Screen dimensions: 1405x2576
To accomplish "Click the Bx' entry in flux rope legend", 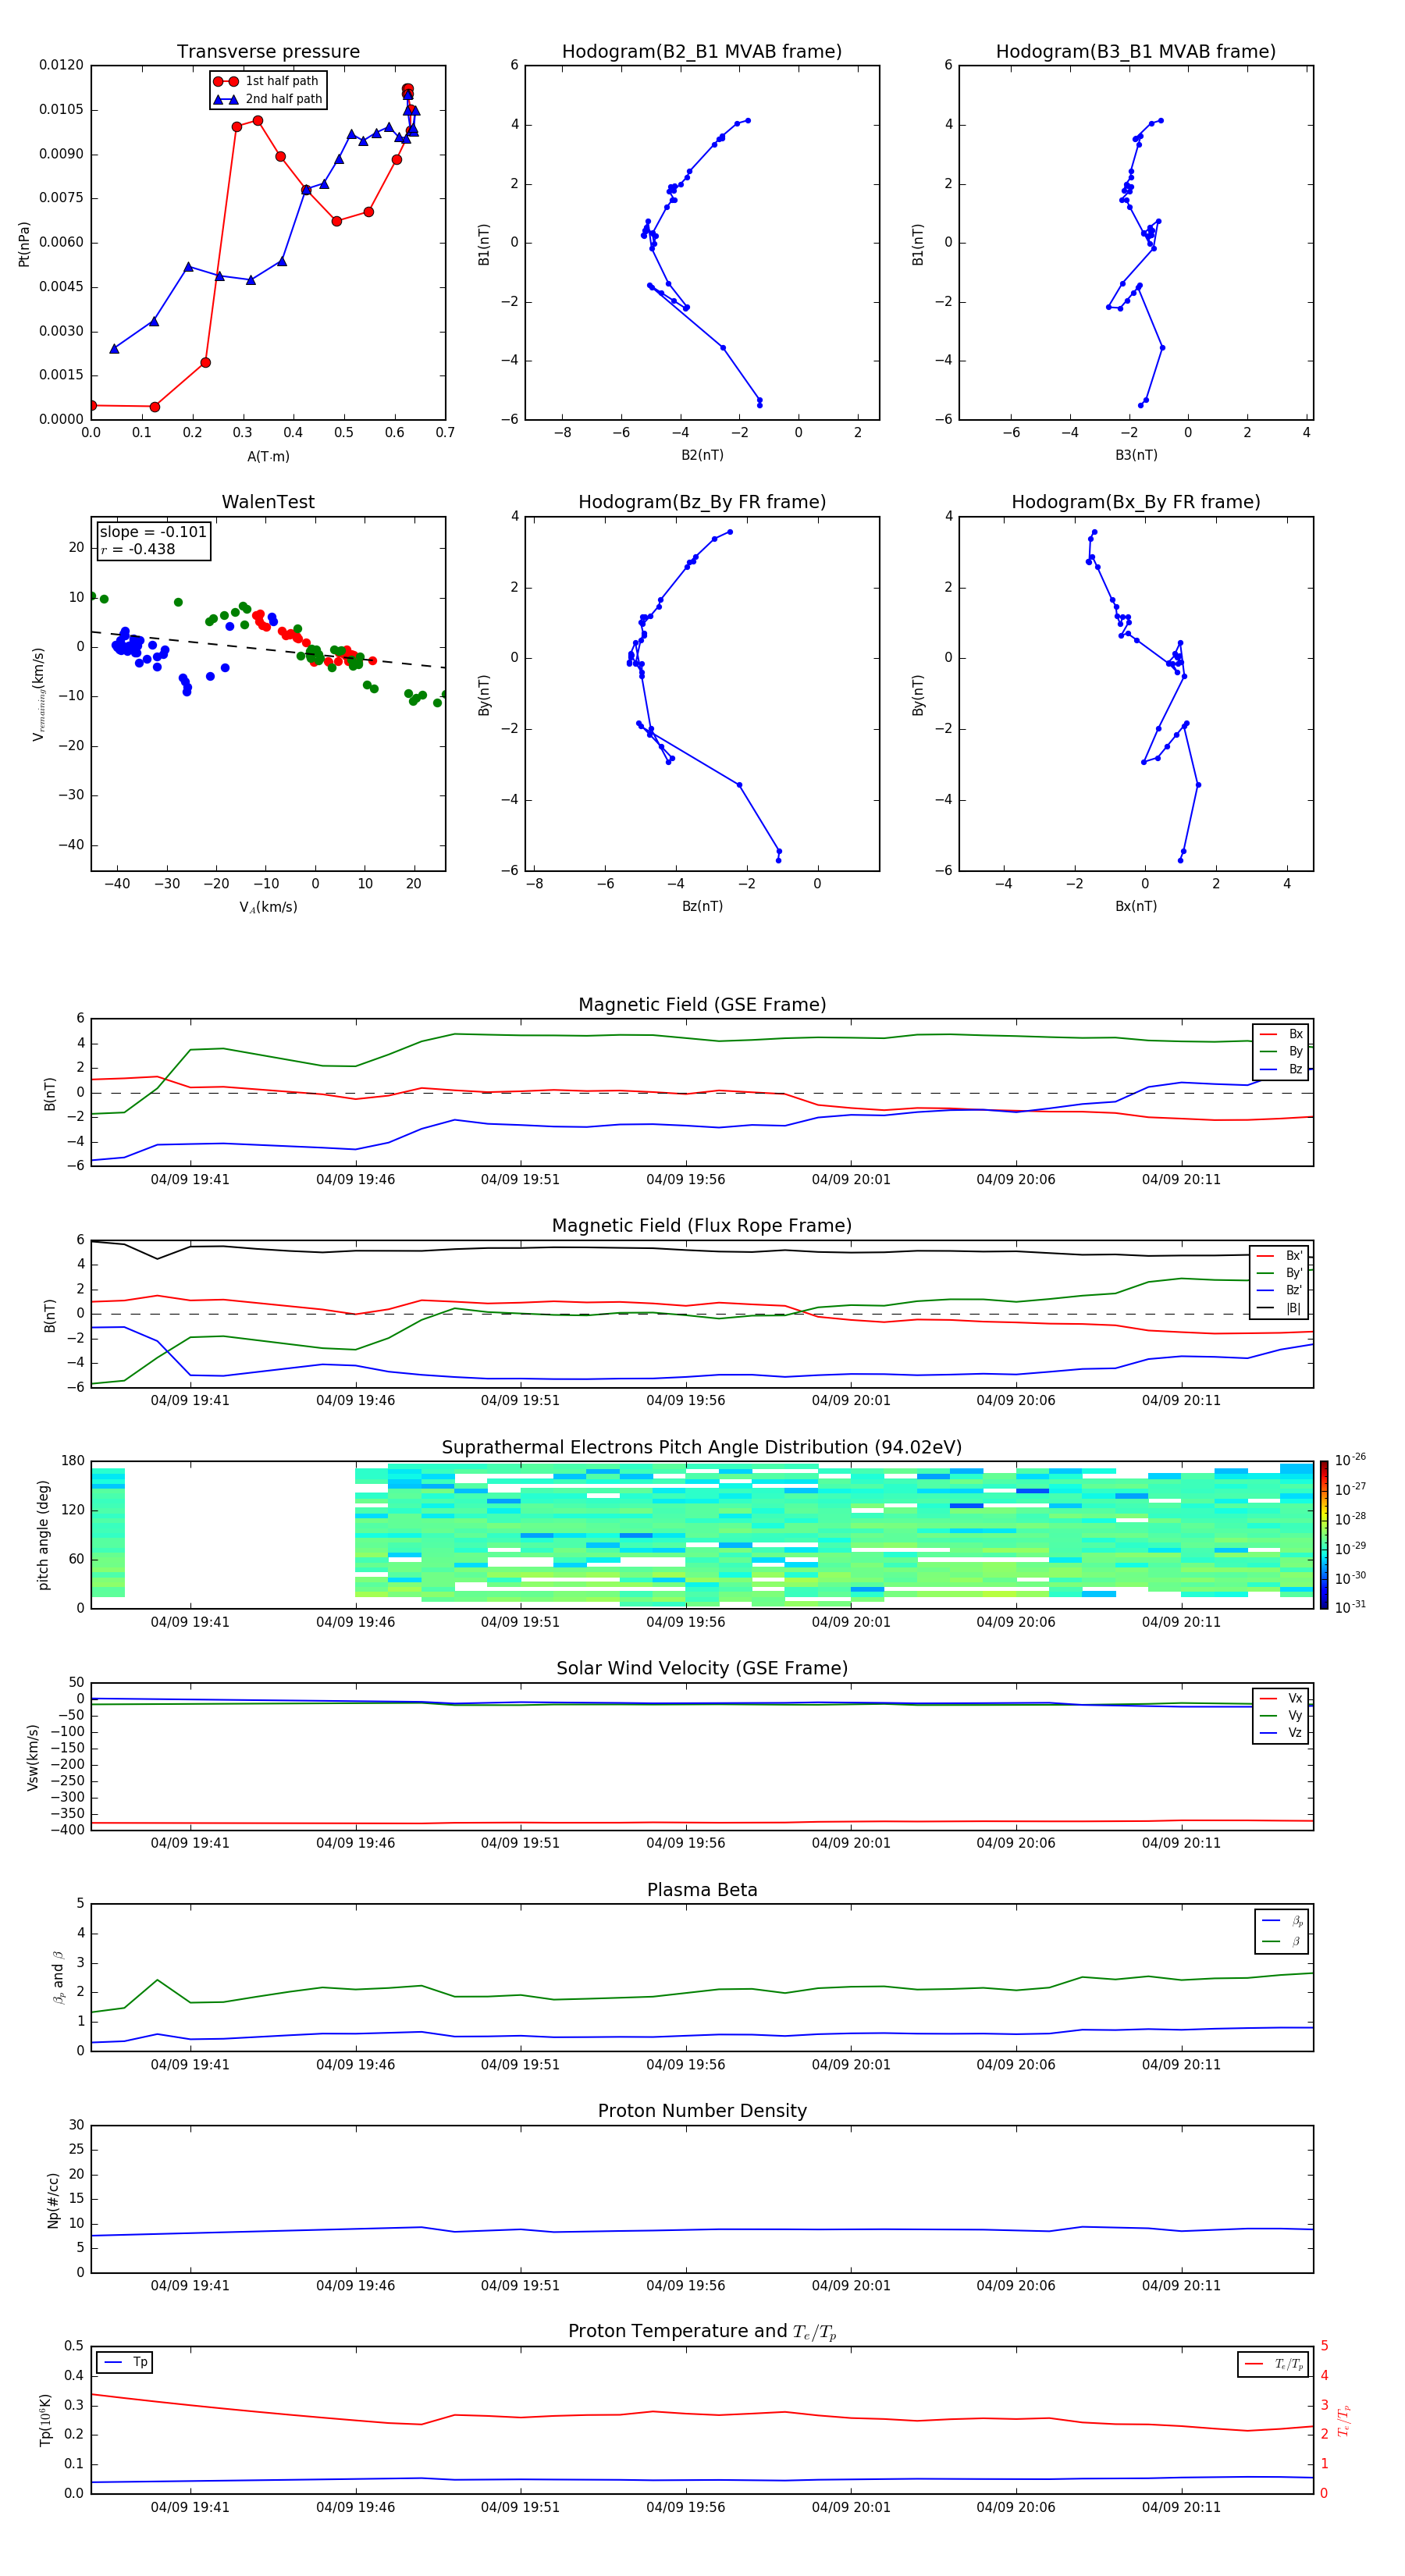I will [x=1280, y=1256].
